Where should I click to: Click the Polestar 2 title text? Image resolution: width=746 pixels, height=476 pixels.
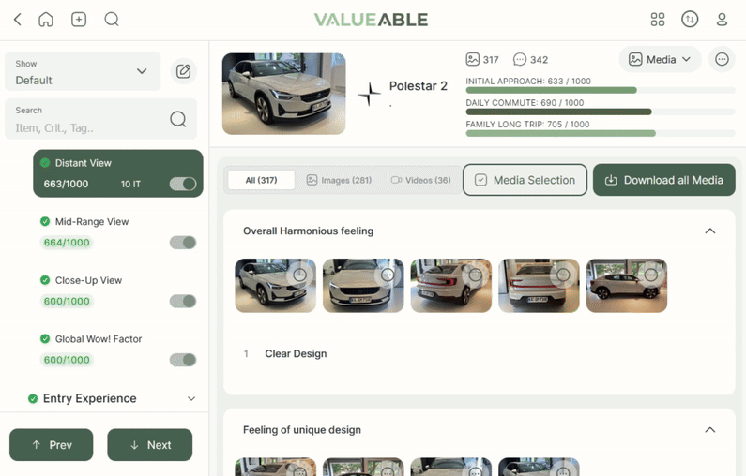[x=419, y=86]
